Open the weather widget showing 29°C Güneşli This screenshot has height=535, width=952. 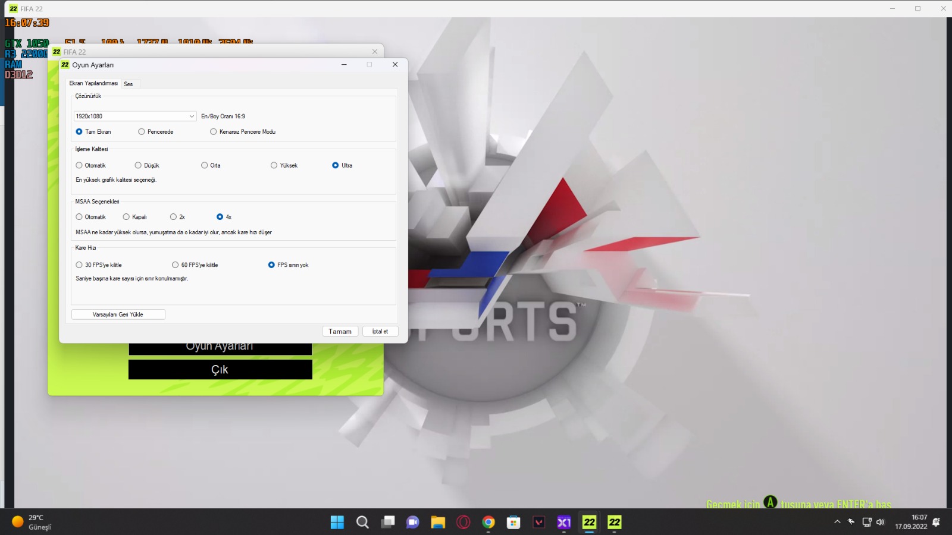point(32,522)
